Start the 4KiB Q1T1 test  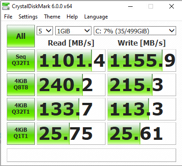point(21,134)
